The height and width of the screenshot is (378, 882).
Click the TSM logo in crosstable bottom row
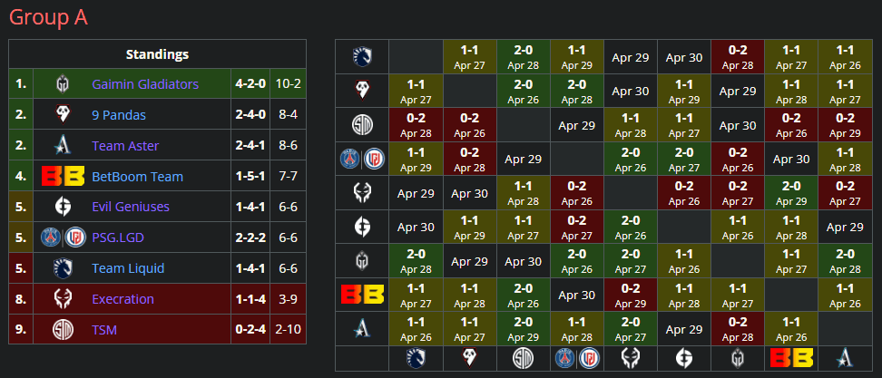click(x=523, y=358)
